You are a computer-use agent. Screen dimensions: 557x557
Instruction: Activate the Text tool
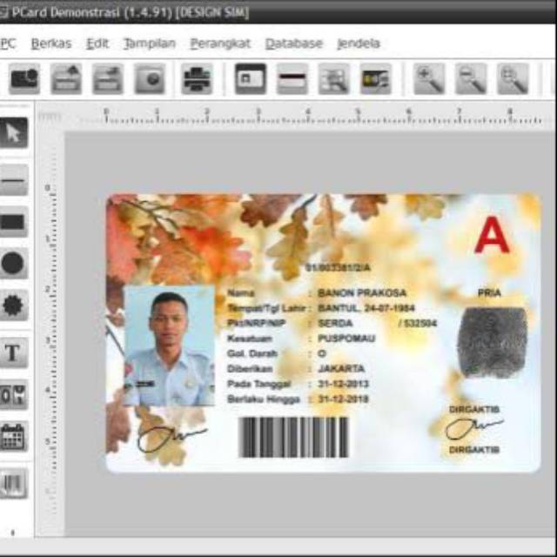[13, 352]
